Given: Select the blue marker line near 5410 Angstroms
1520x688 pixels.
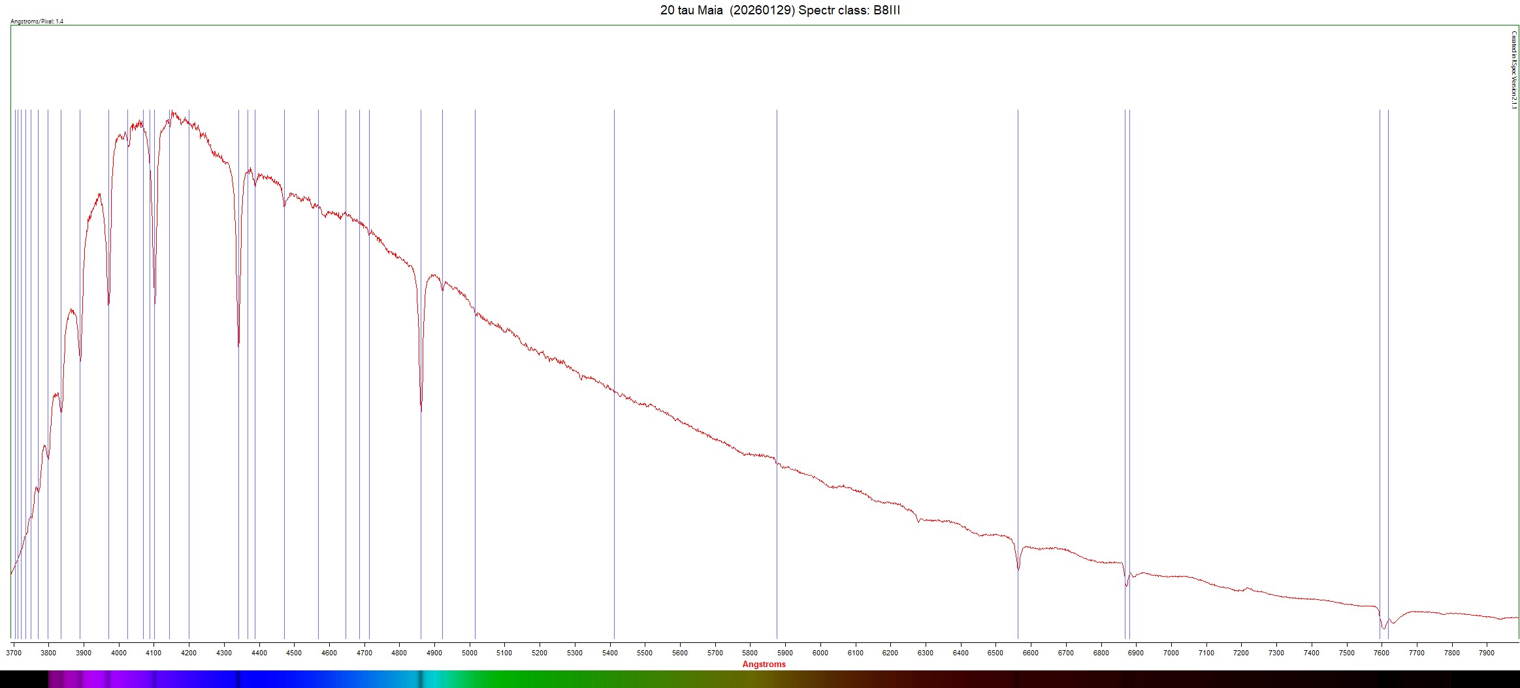Looking at the screenshot, I should pos(614,261).
